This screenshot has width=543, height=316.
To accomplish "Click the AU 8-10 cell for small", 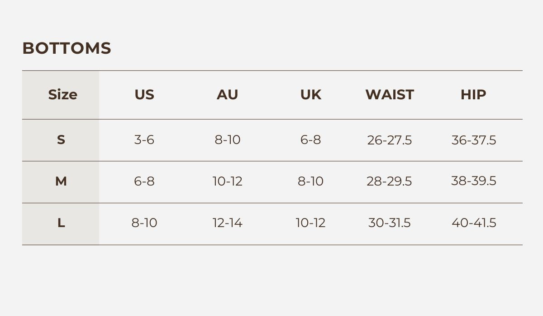I will point(227,140).
